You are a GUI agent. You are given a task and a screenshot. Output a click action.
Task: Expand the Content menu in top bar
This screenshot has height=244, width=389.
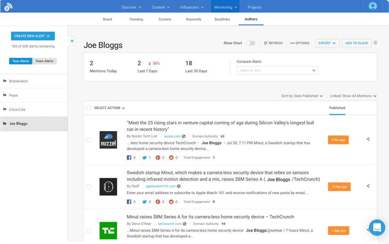pyautogui.click(x=161, y=7)
